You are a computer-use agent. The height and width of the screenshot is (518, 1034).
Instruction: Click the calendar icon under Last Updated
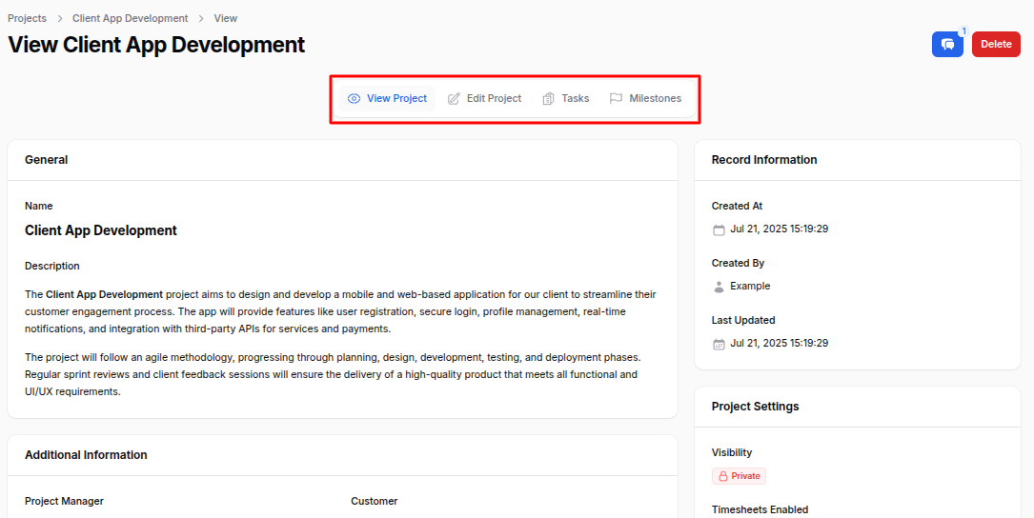[719, 344]
